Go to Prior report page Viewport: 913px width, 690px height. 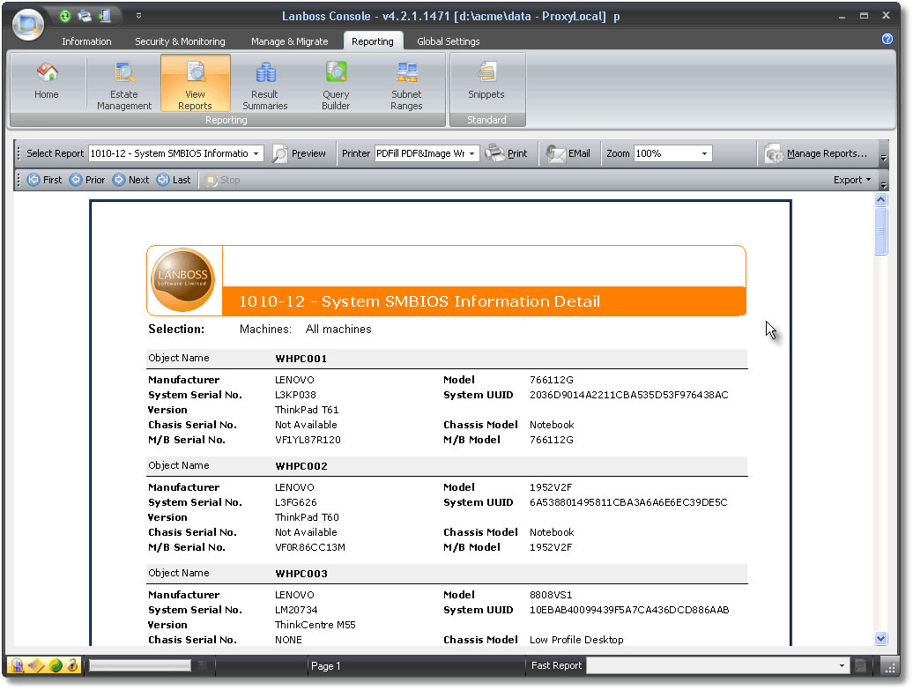pos(88,180)
